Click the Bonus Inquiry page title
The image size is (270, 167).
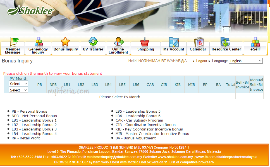point(17,61)
